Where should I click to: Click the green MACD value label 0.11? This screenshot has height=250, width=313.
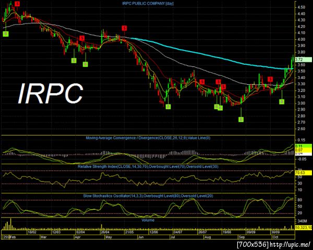pos(303,146)
